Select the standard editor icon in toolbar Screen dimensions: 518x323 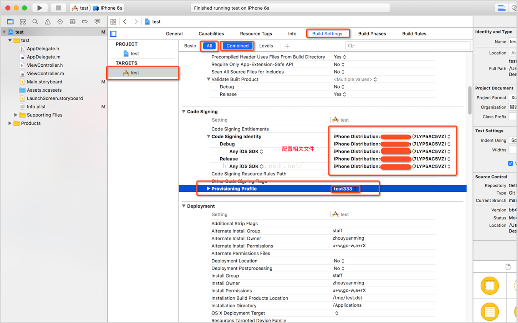point(501,8)
